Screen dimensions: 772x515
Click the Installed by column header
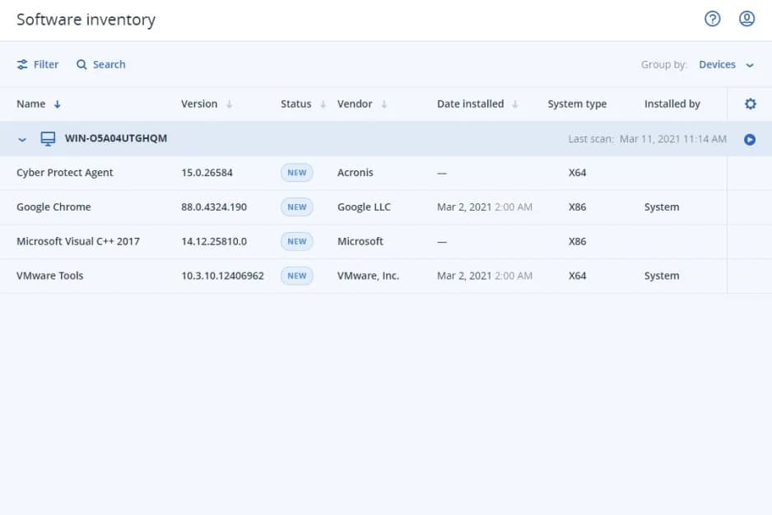tap(672, 104)
